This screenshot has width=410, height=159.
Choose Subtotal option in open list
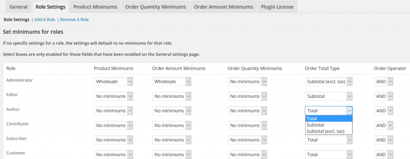click(x=329, y=125)
